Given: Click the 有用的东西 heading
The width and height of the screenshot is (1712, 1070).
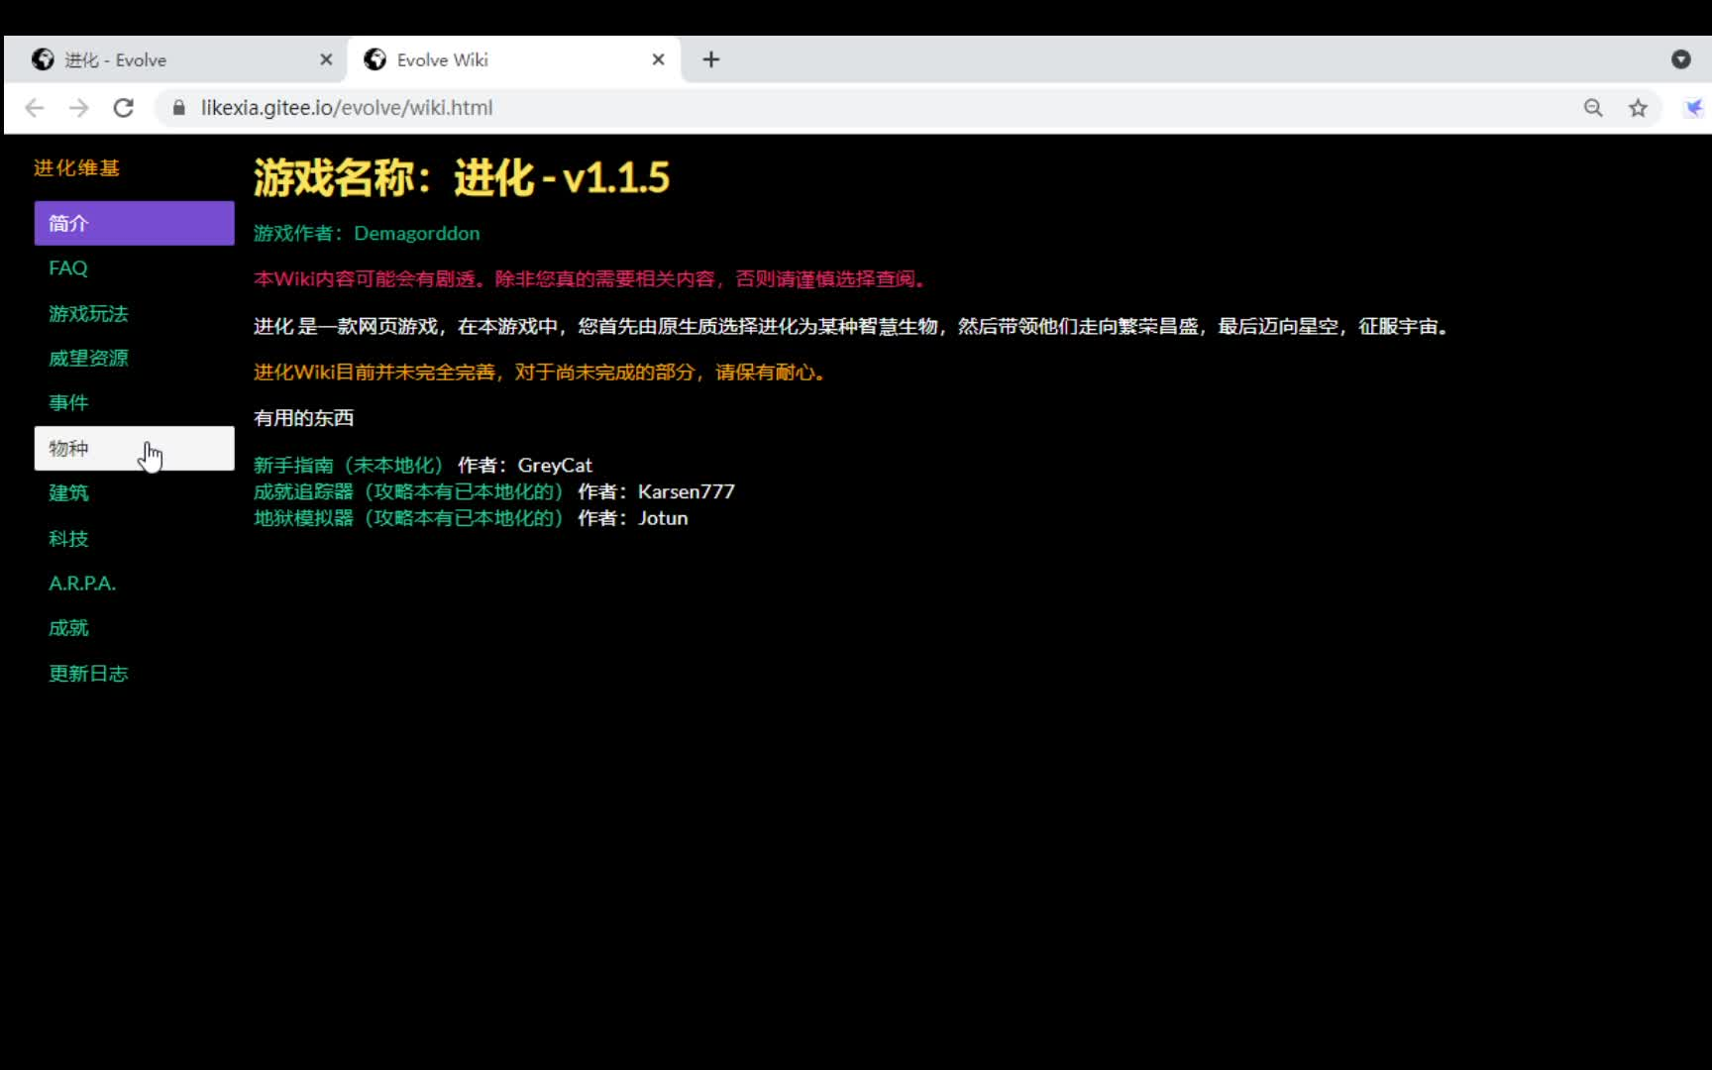Looking at the screenshot, I should pos(303,418).
